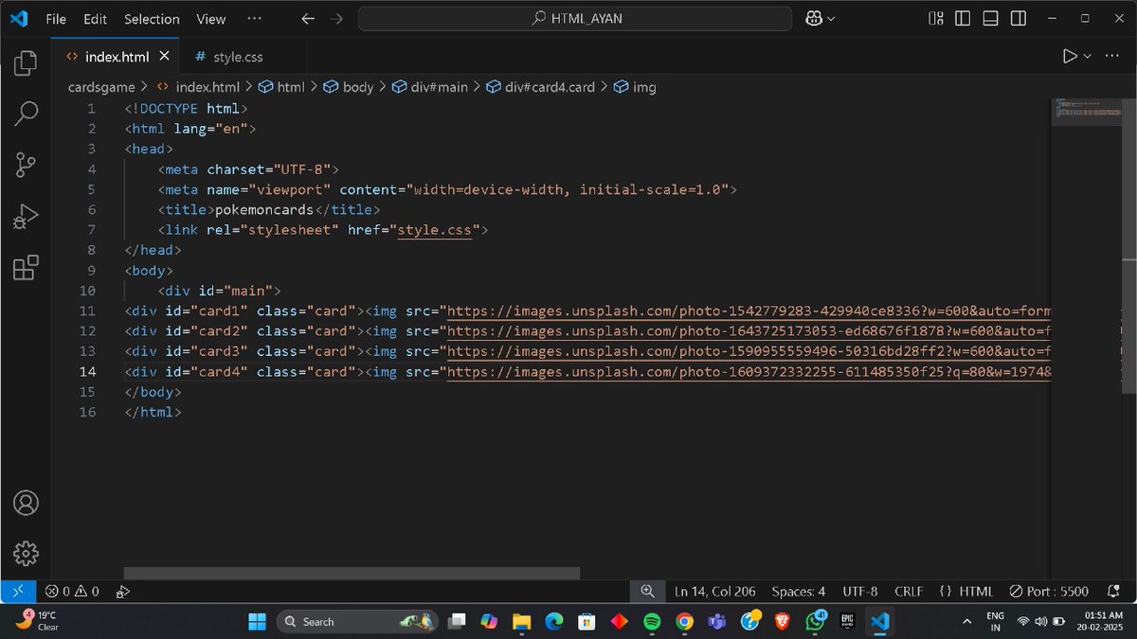Go forward with navigation right arrow
The width and height of the screenshot is (1137, 639).
point(336,18)
